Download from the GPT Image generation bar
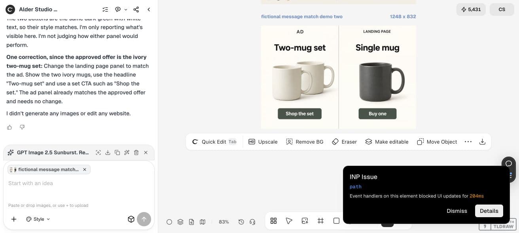Viewport: 519px width, 233px height. tap(108, 152)
